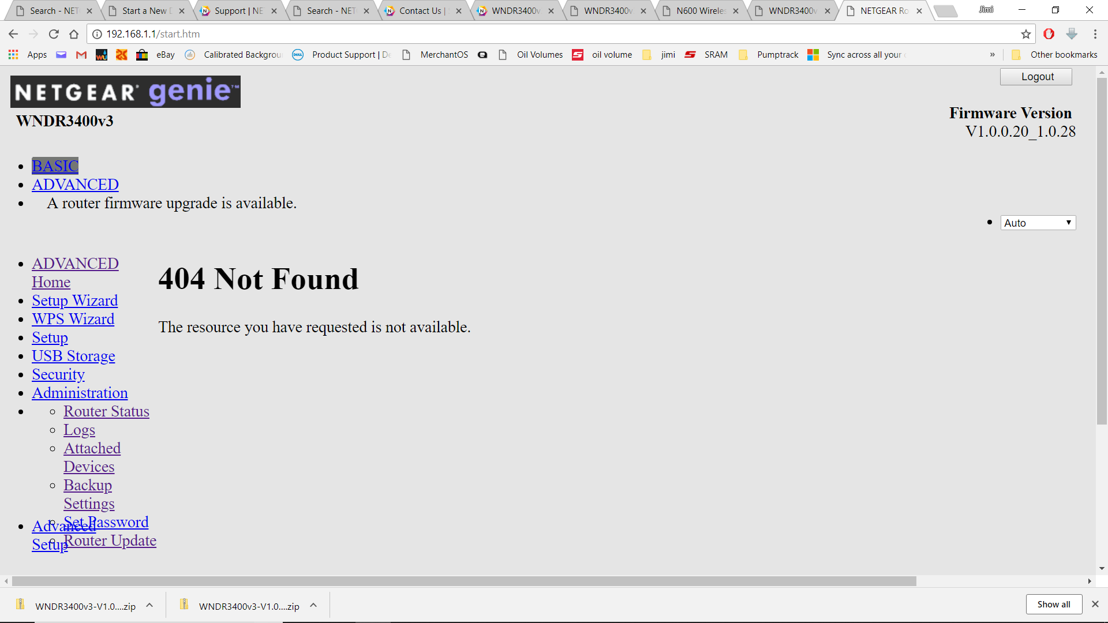Image resolution: width=1108 pixels, height=623 pixels.
Task: Click the browser back arrow
Action: (x=13, y=34)
